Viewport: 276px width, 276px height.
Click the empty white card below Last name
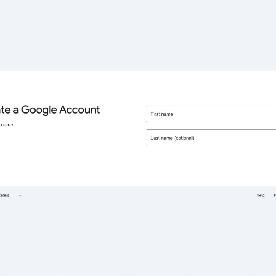click(210, 166)
